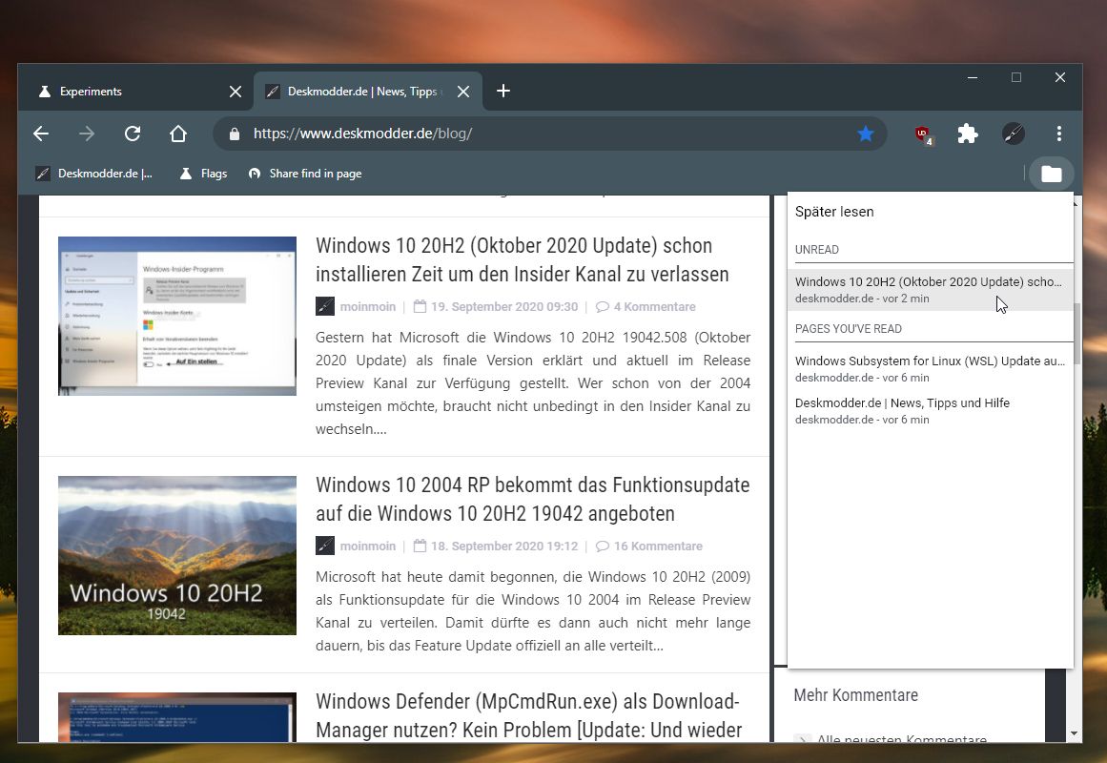
Task: Go back using the browser back arrow
Action: point(41,134)
